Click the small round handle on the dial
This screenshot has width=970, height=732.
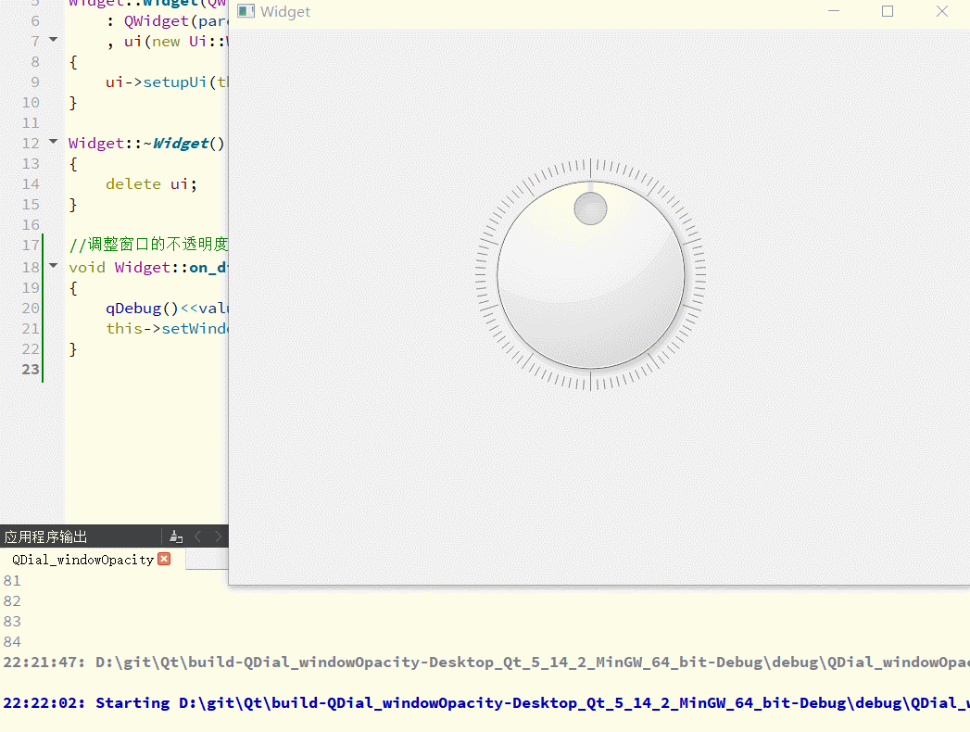590,208
